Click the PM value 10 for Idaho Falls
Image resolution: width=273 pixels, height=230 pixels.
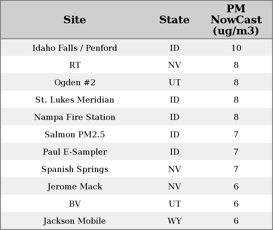pos(236,48)
